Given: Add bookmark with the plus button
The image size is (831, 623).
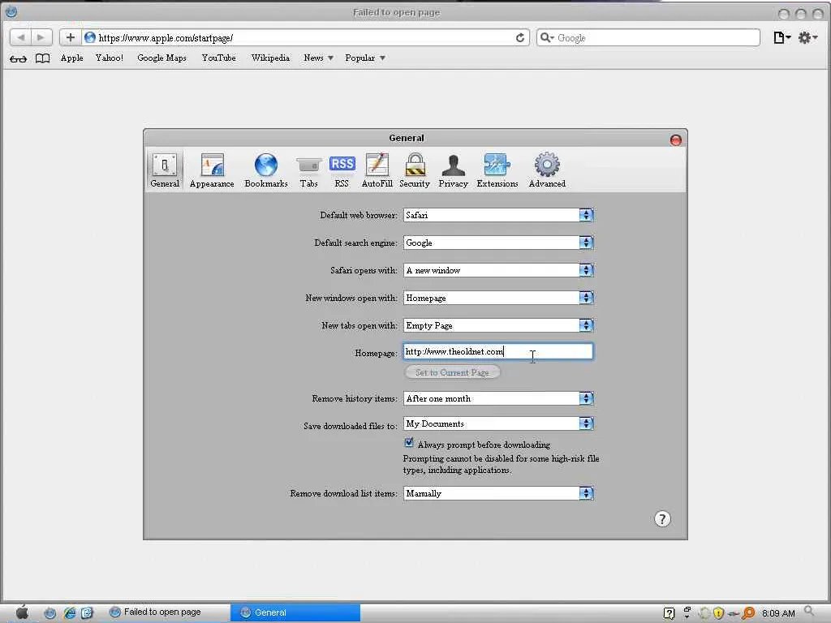Looking at the screenshot, I should [x=70, y=37].
